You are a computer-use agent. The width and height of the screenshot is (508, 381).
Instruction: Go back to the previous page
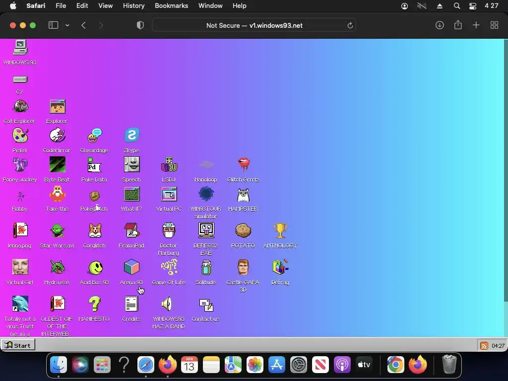(83, 25)
